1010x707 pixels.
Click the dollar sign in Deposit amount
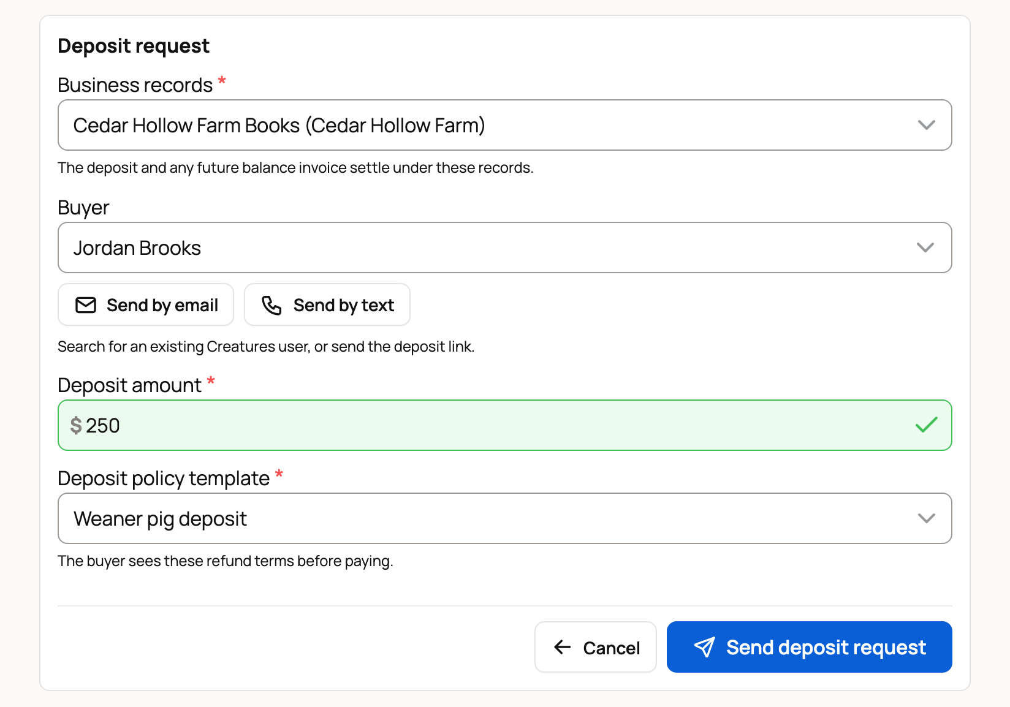point(76,425)
